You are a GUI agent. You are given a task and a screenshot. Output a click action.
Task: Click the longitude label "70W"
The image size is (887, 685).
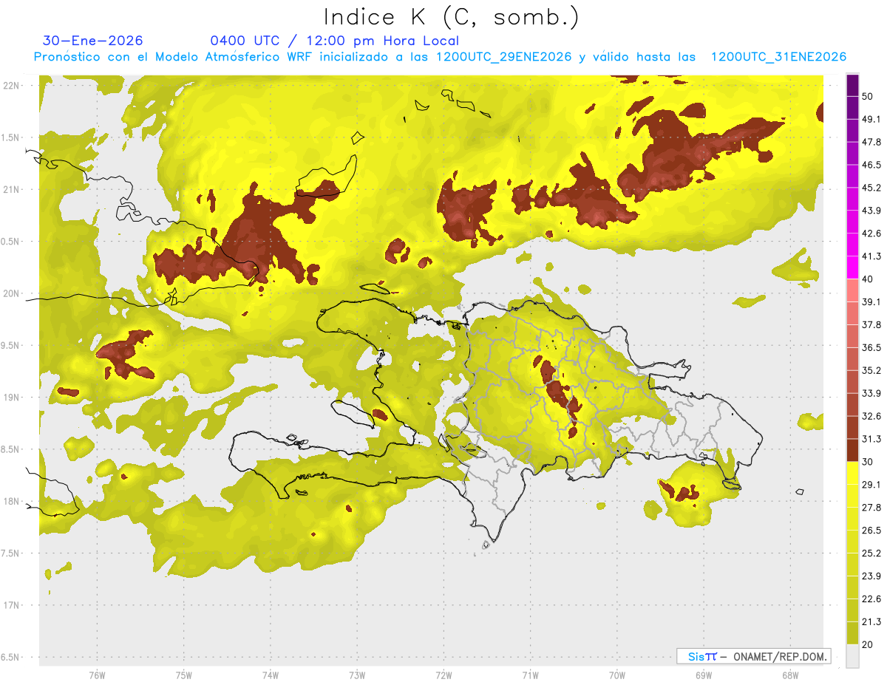coord(616,675)
